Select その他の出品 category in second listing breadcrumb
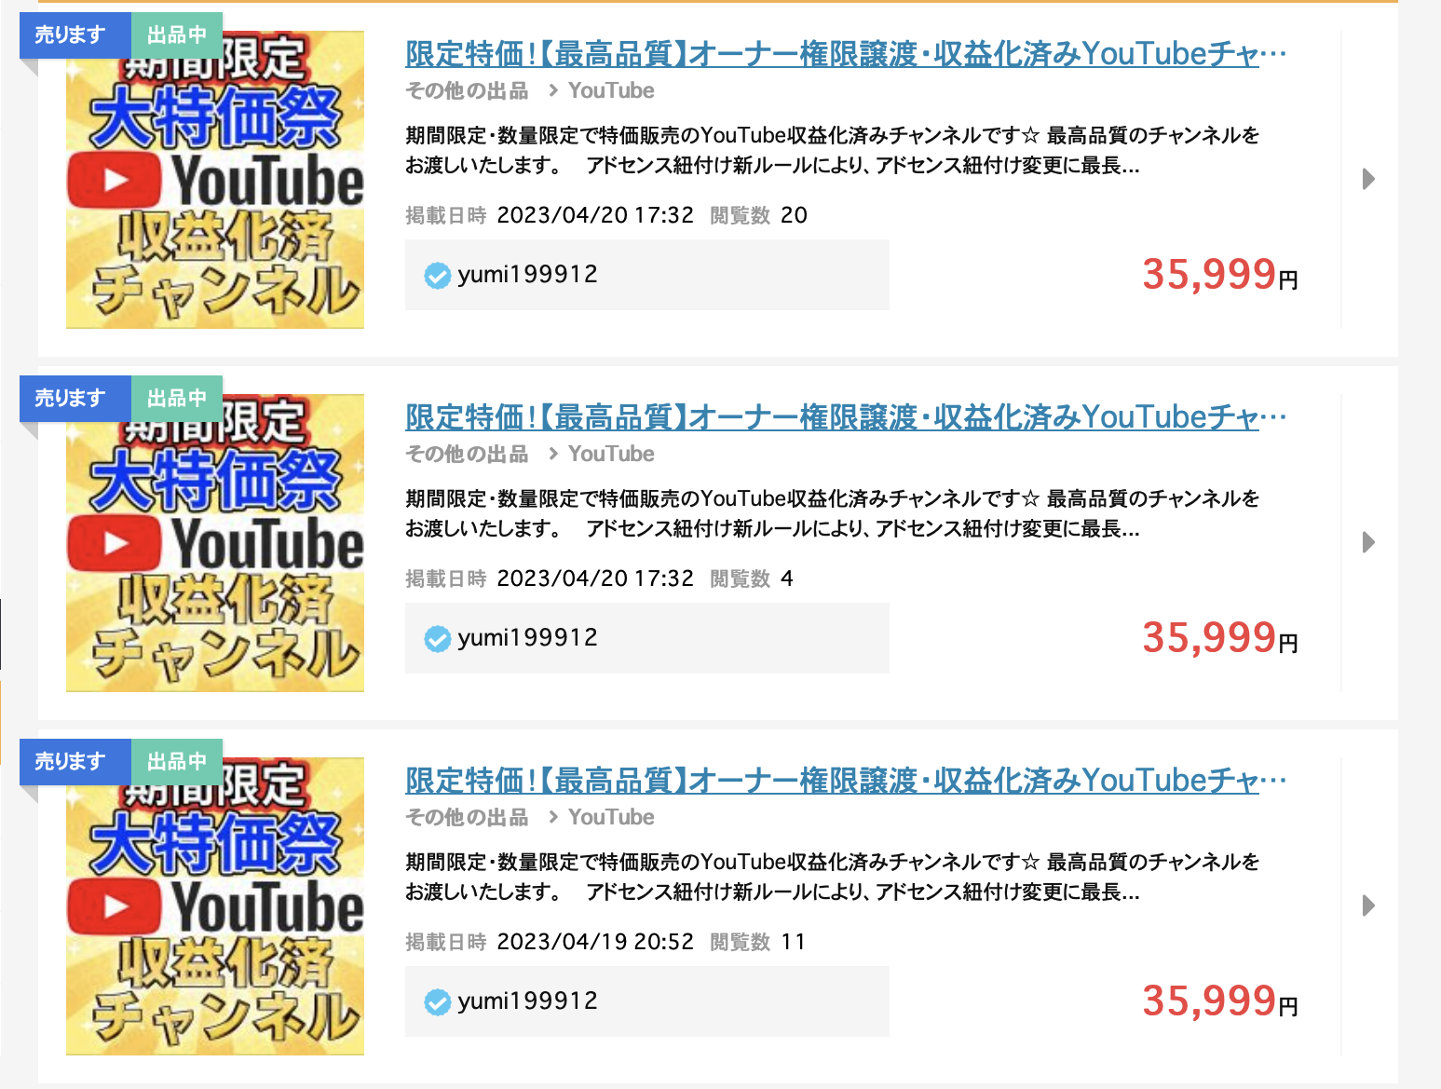 [x=467, y=454]
